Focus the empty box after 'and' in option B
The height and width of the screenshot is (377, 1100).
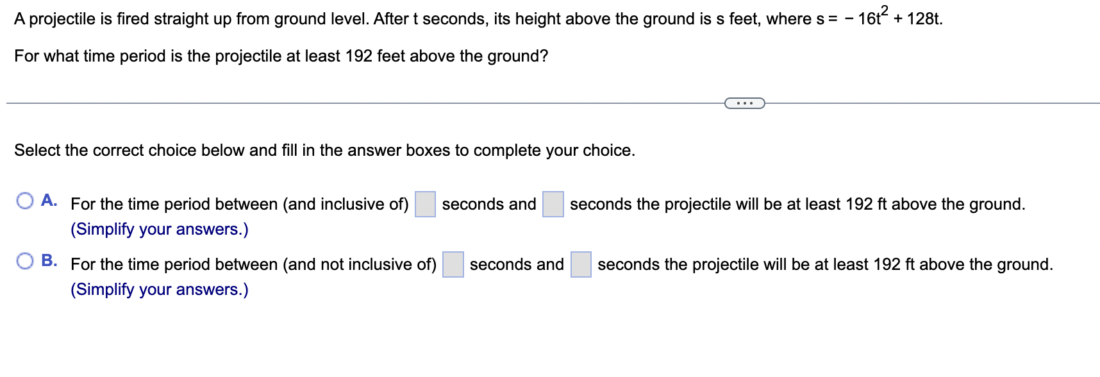click(x=580, y=264)
